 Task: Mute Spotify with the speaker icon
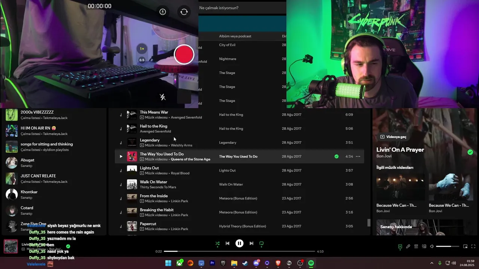[x=432, y=247]
